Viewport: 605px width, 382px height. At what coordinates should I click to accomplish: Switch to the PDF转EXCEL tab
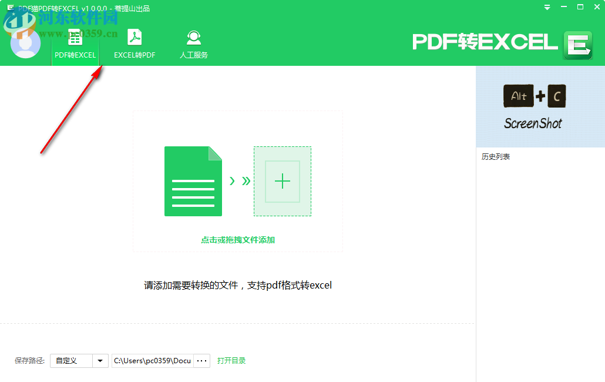75,55
